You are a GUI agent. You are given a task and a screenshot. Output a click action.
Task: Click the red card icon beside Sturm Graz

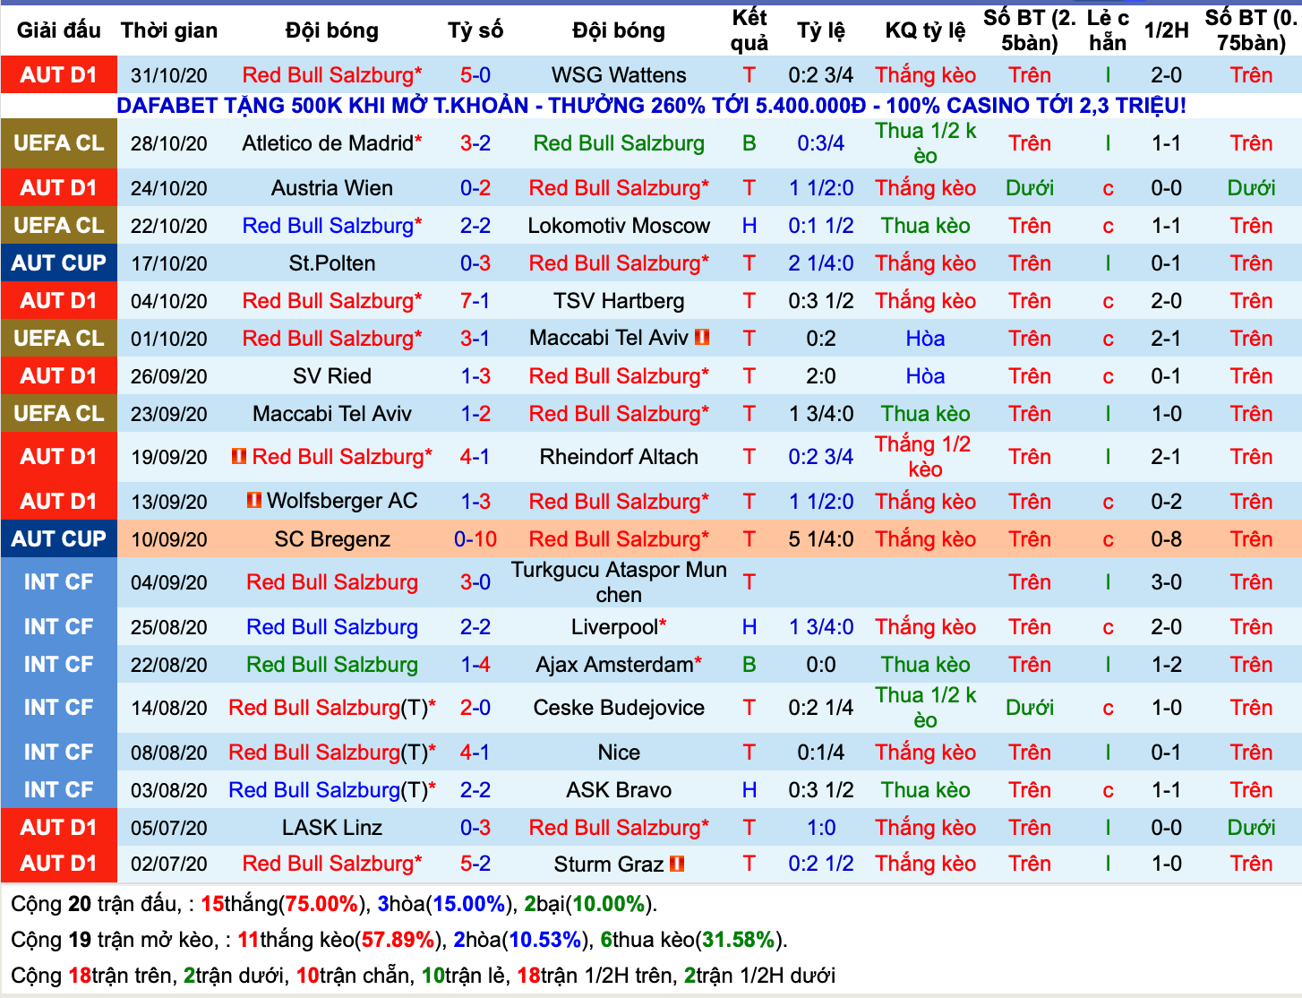[x=677, y=864]
